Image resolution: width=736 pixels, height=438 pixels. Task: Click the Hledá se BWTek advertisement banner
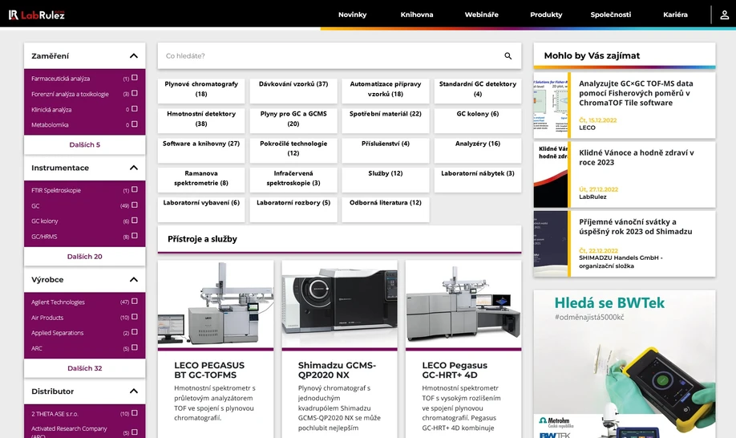pos(625,363)
